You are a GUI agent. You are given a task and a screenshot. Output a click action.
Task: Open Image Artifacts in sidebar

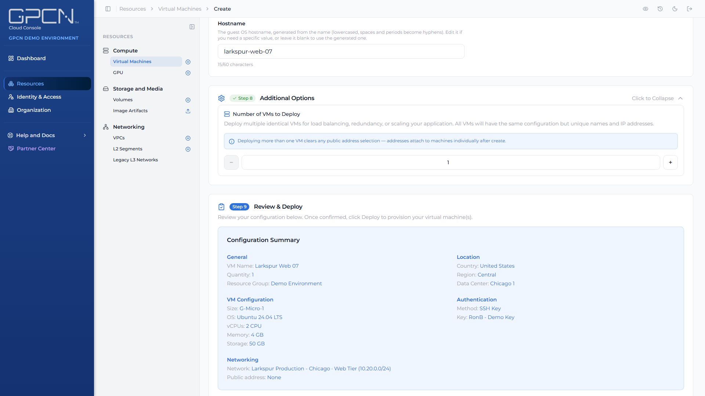pos(146,111)
